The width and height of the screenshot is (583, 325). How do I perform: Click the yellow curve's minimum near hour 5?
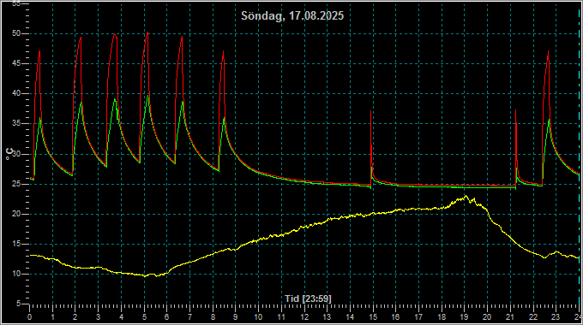coord(146,275)
